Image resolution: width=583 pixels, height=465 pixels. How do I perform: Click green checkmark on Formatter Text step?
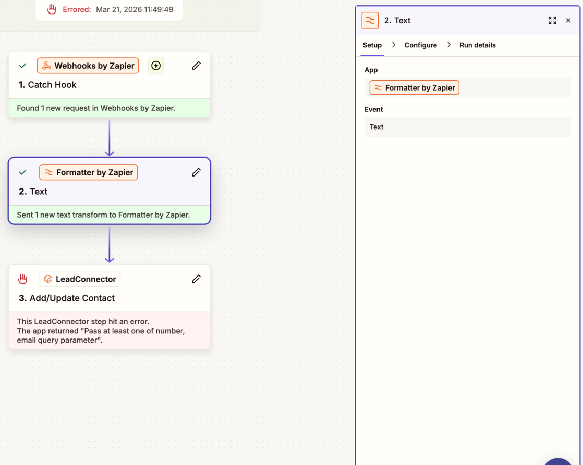coord(22,172)
